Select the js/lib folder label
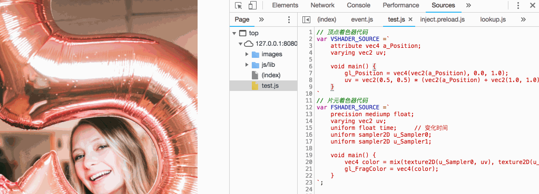Image resolution: width=539 pixels, height=194 pixels. tap(269, 65)
